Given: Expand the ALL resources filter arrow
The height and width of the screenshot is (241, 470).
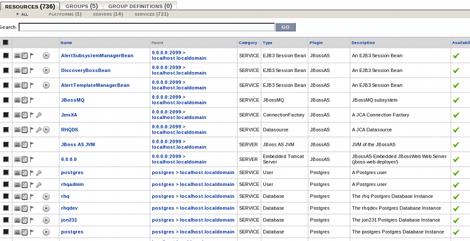Looking at the screenshot, I should click(x=18, y=14).
